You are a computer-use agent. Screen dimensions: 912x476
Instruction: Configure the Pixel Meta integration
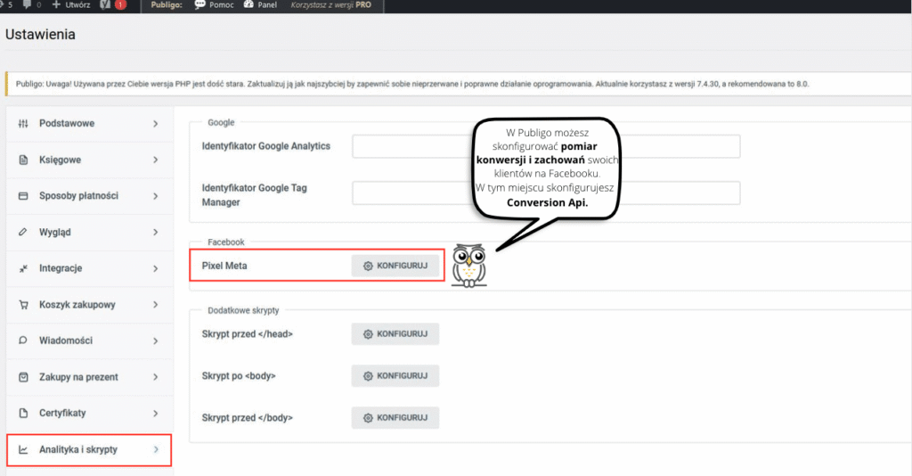(x=395, y=266)
